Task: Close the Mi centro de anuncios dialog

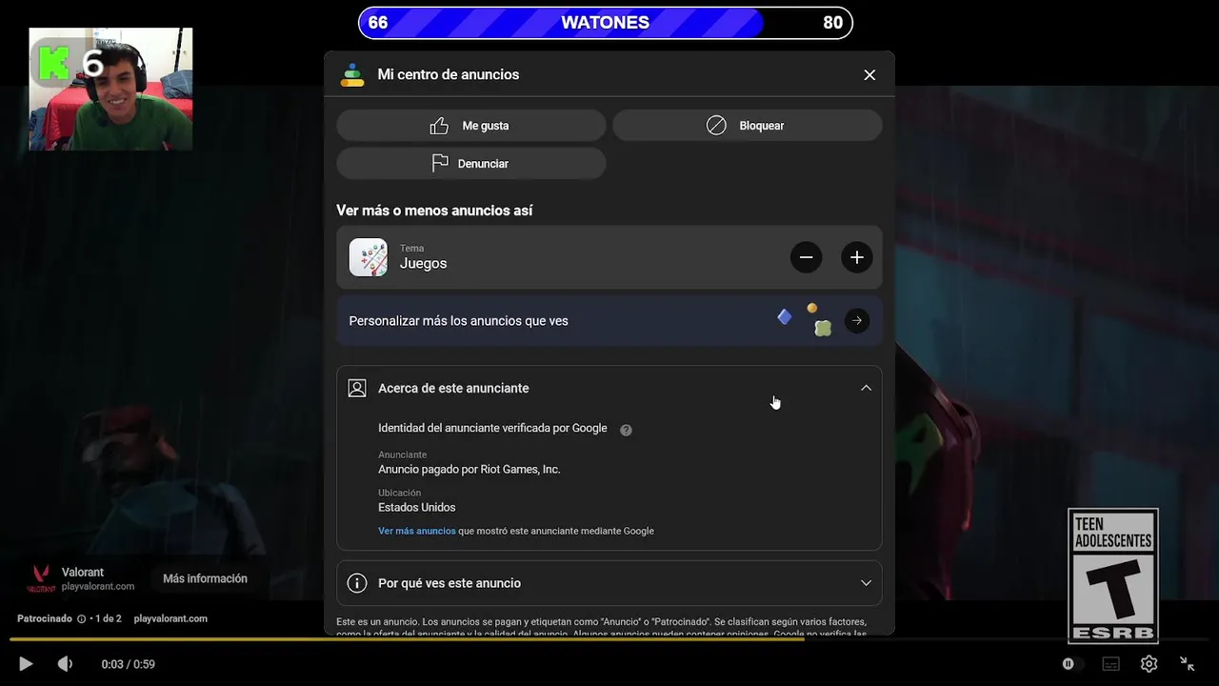Action: click(x=869, y=74)
